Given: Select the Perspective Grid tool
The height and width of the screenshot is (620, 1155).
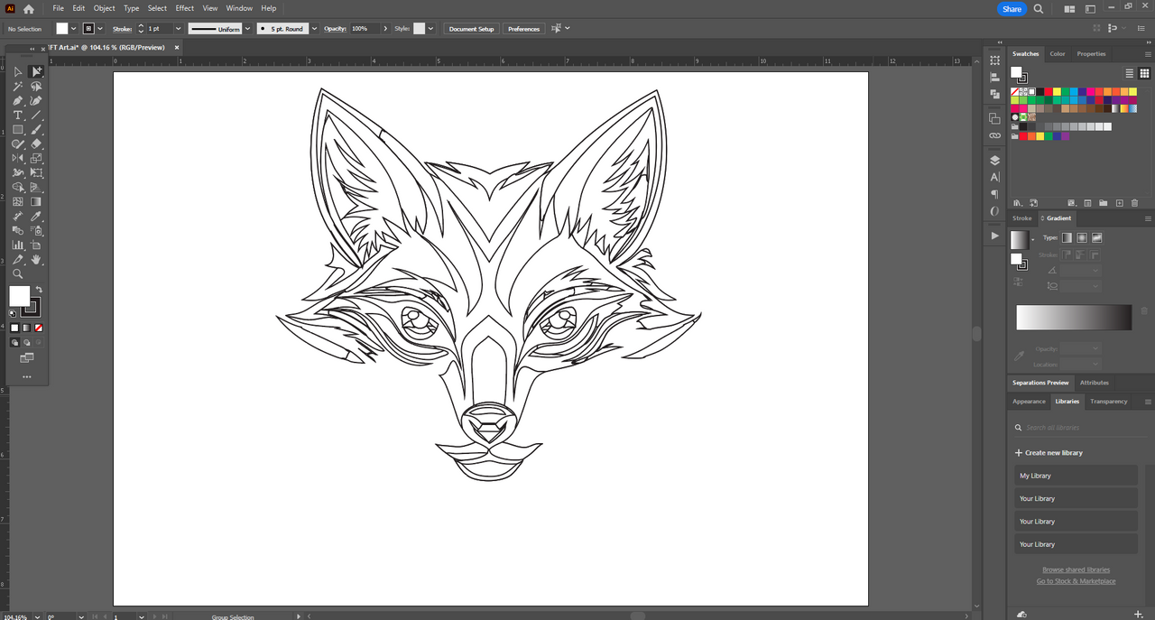Looking at the screenshot, I should [36, 188].
